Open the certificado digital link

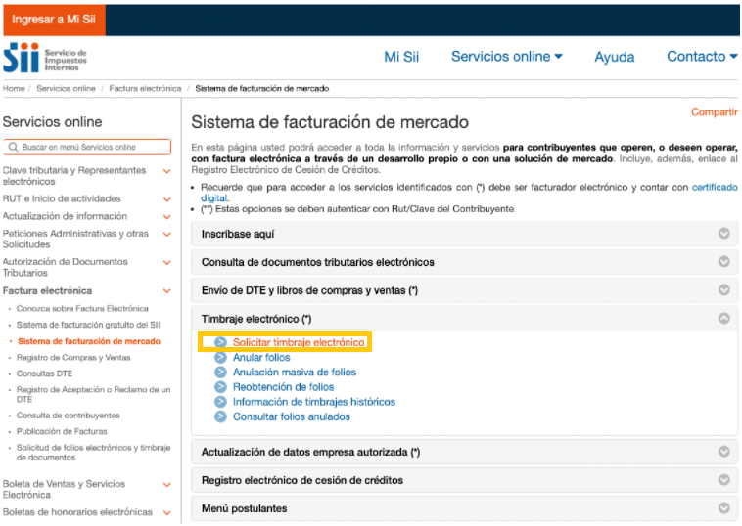(715, 187)
